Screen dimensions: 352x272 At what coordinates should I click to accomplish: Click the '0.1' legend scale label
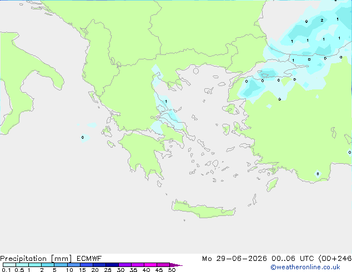(6, 270)
